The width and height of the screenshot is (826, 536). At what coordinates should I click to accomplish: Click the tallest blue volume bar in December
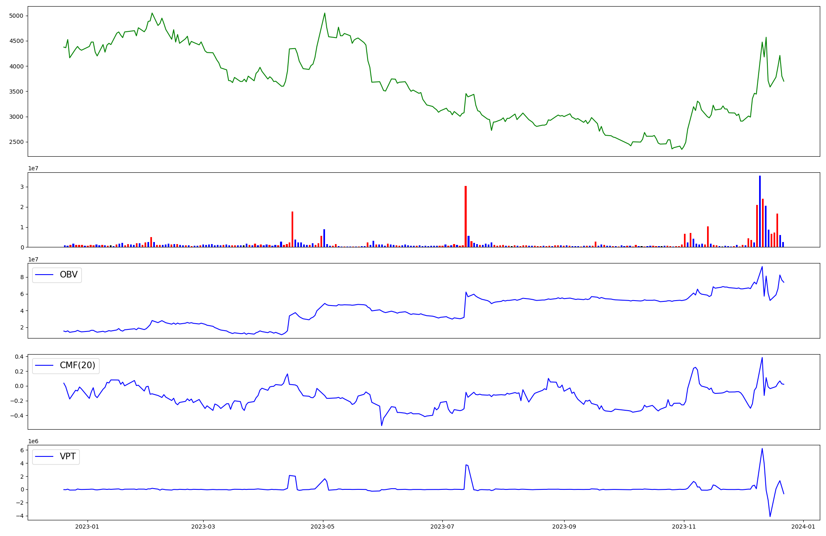(x=760, y=211)
